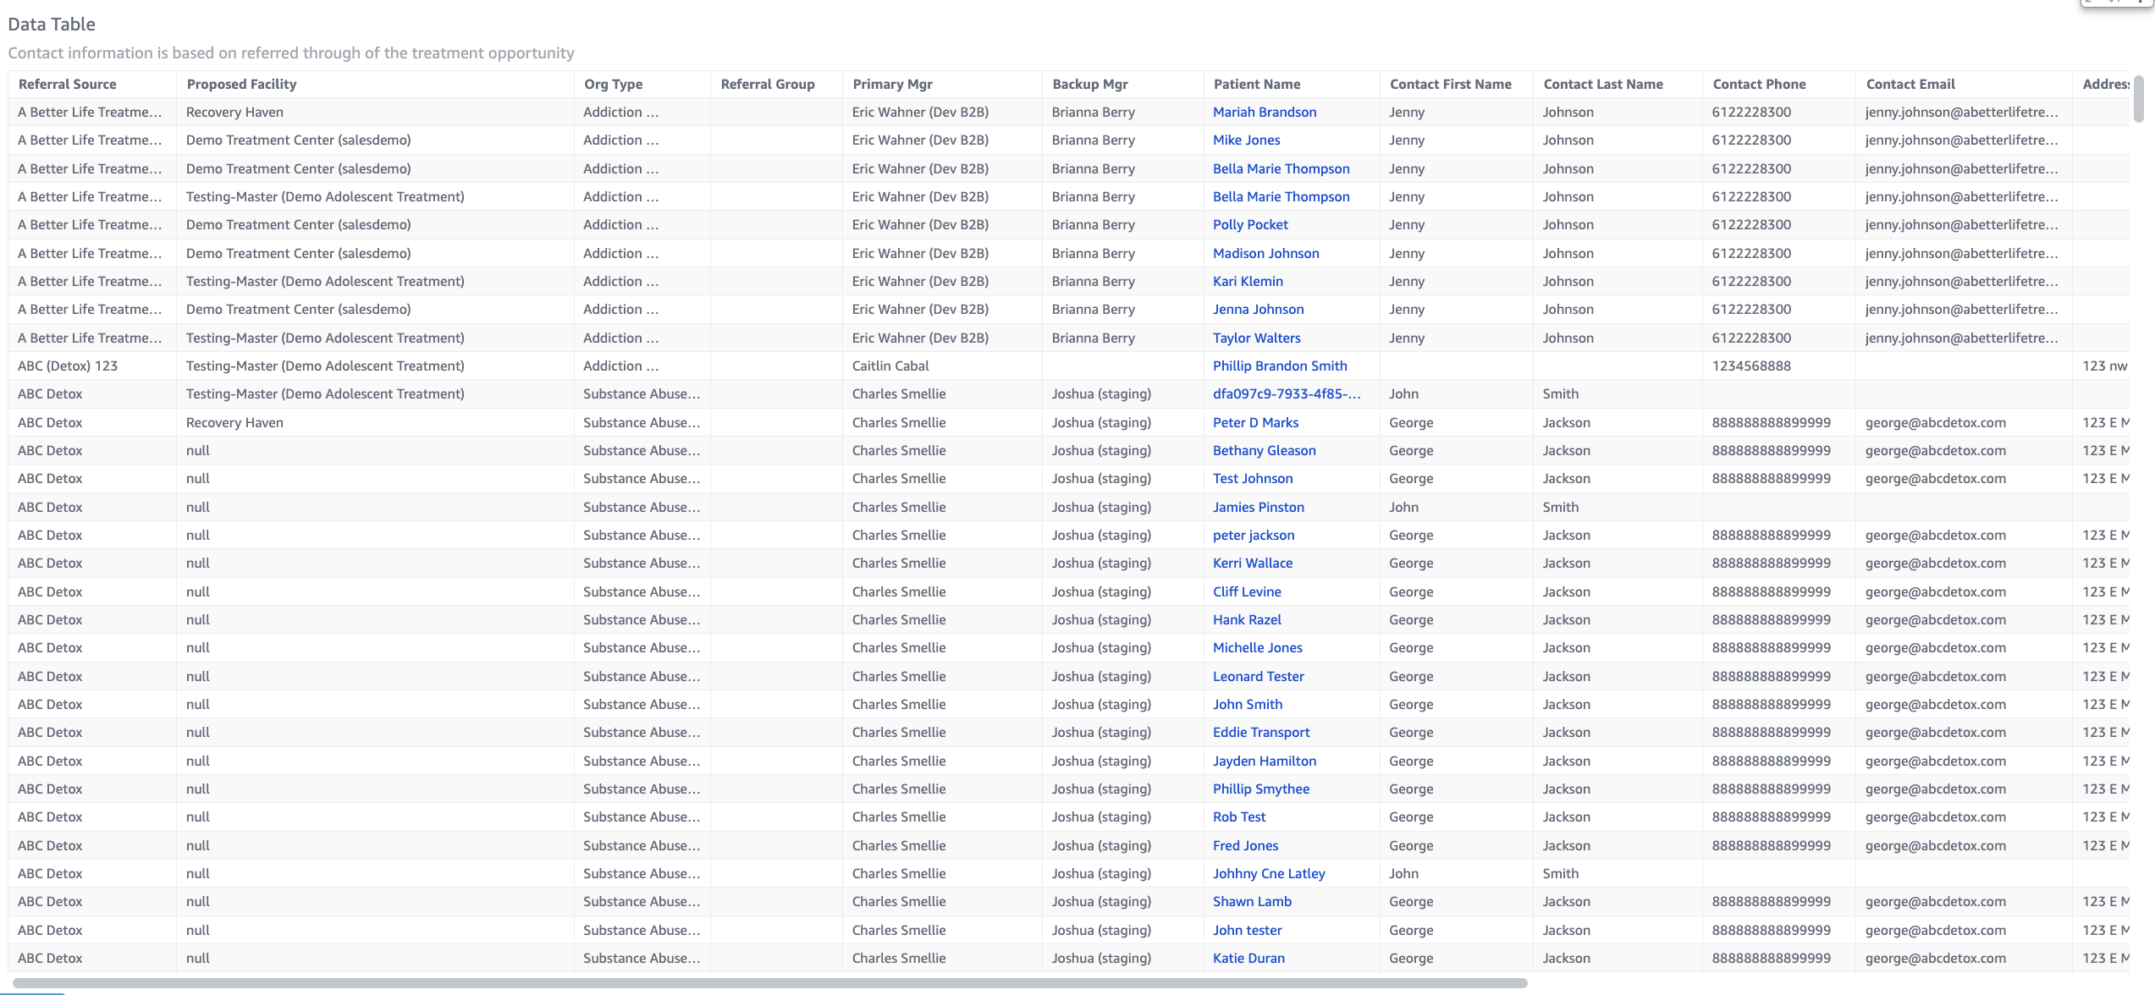
Task: Open Johhny Cne Latley patient link
Action: pyautogui.click(x=1268, y=873)
